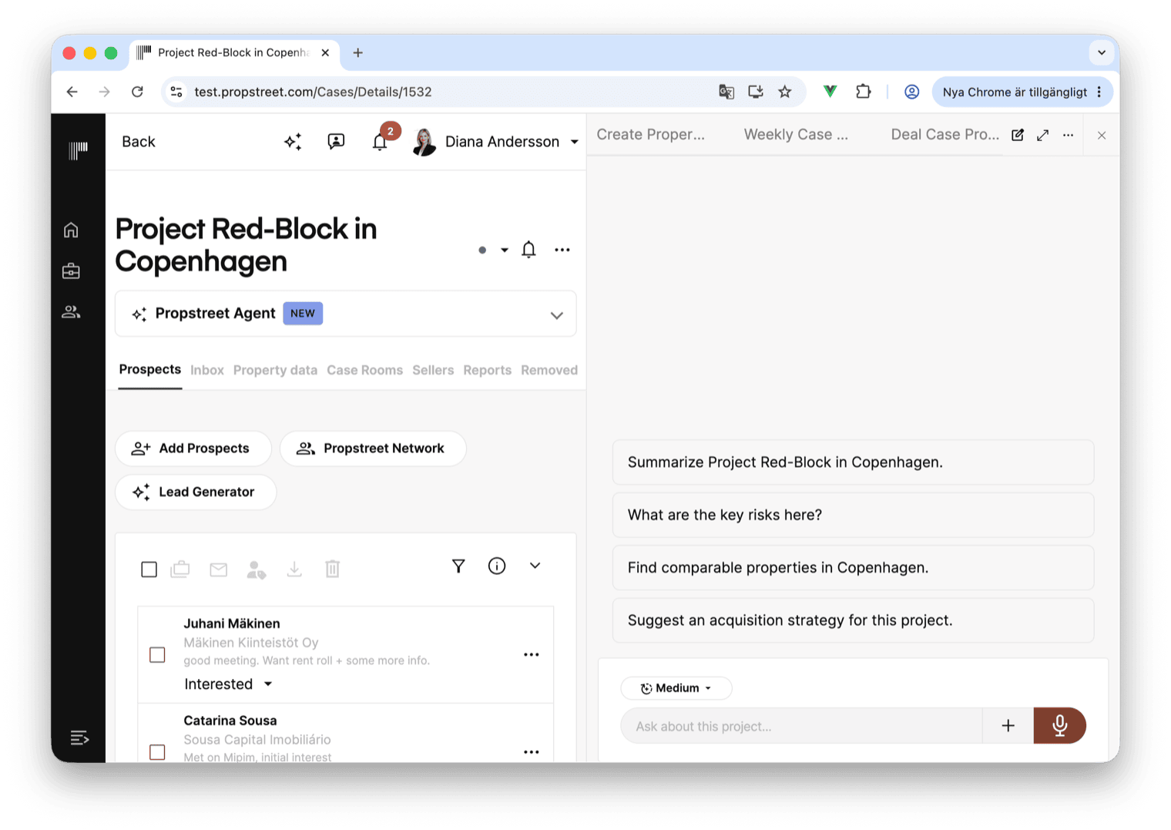Open more options for Catarina Sousa

pos(532,751)
